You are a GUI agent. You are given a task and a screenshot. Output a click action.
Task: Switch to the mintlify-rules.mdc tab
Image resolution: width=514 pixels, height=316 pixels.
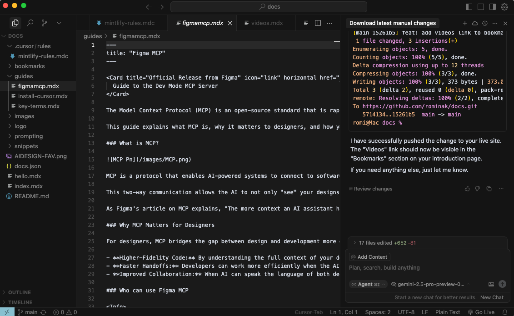coord(129,23)
